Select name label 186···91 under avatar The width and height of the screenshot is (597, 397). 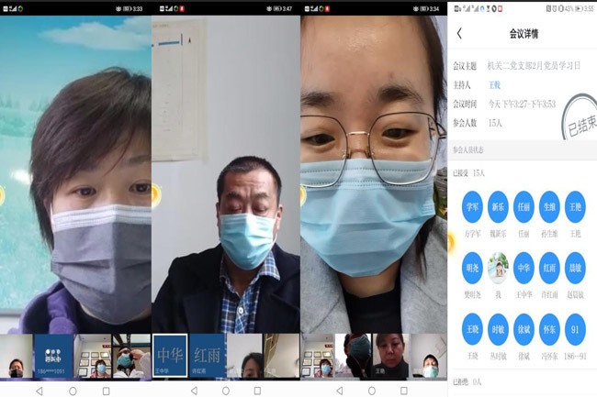pyautogui.click(x=575, y=356)
